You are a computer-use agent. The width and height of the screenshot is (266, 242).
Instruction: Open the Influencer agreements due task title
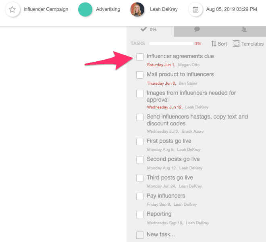coord(180,56)
